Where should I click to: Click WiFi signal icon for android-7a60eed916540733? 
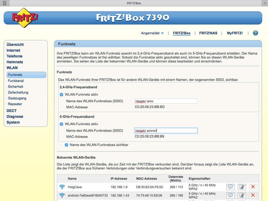click(62, 195)
